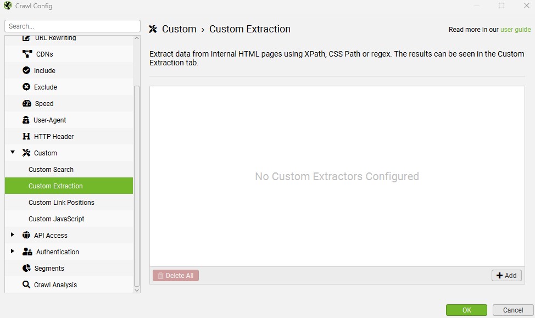
Task: Select Custom Link Positions item
Action: tap(62, 203)
